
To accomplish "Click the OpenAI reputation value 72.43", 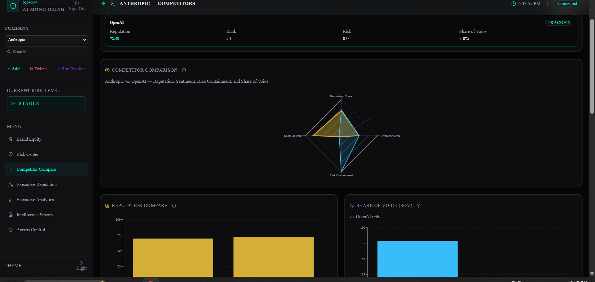I will point(114,38).
